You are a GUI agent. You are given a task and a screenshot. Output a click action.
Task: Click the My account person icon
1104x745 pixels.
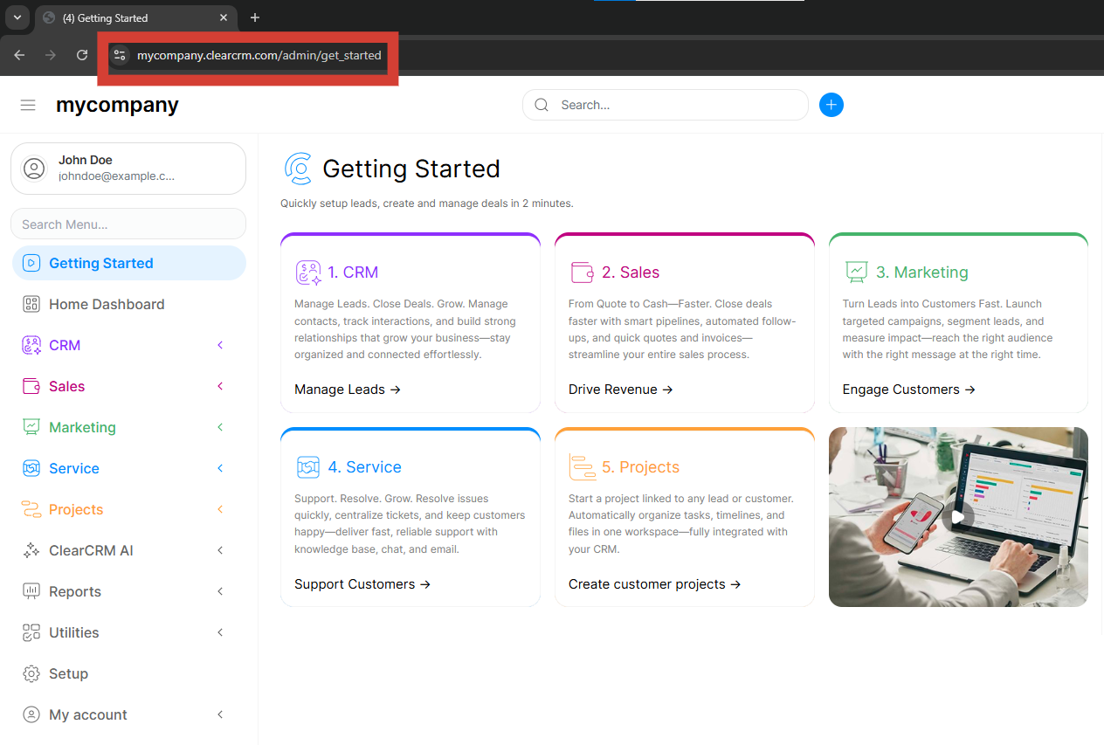pyautogui.click(x=31, y=714)
